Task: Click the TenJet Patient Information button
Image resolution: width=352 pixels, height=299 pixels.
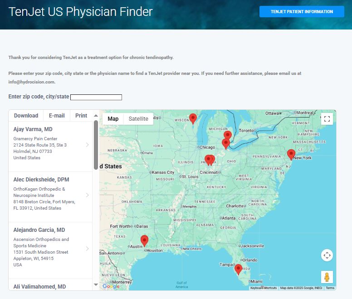Action: (x=302, y=12)
